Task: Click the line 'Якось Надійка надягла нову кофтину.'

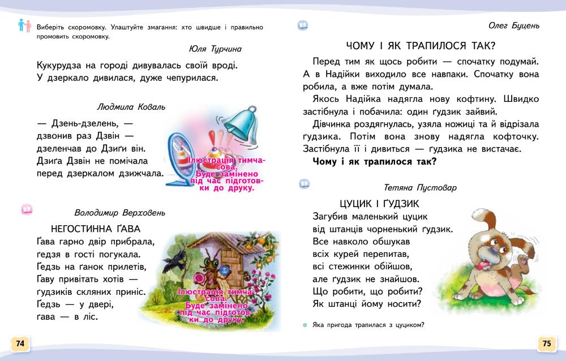Action: (x=426, y=99)
